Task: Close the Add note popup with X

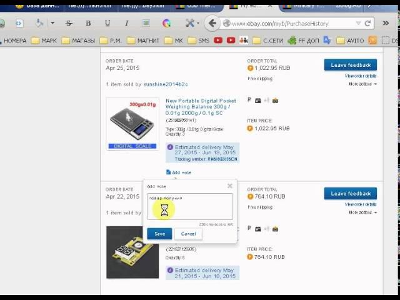Action: [x=229, y=186]
